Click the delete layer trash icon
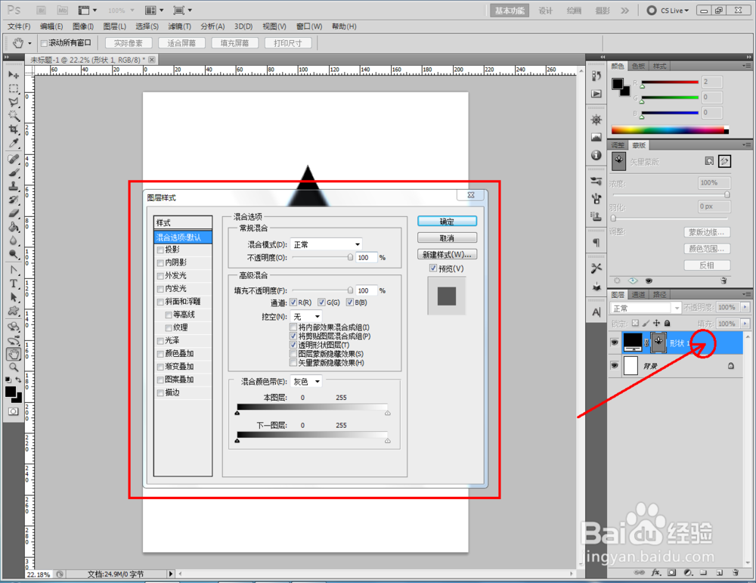 point(736,573)
